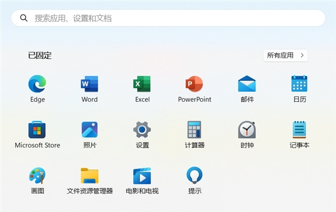This screenshot has width=336, height=212.
Task: Open the Excel app icon
Action: [x=142, y=84]
